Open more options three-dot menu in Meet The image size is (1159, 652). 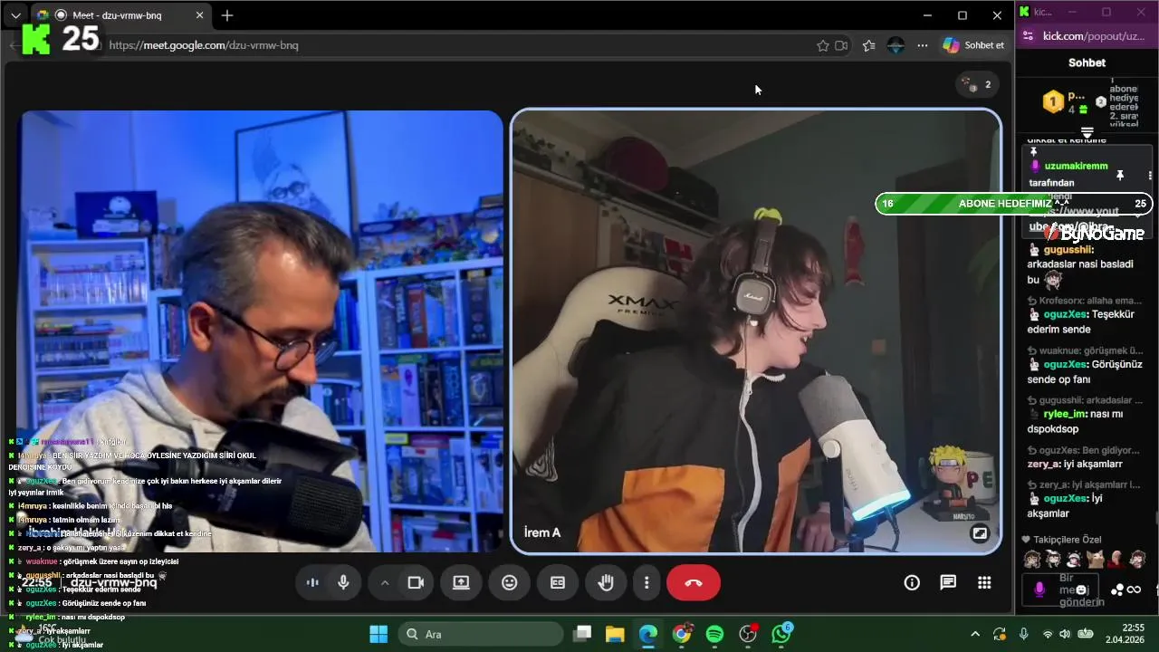647,583
